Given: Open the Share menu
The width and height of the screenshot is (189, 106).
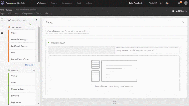Looking at the screenshot, I should [x=38, y=13].
